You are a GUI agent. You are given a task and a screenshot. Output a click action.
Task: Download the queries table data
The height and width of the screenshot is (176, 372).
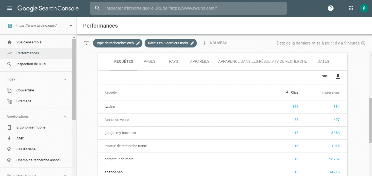(338, 77)
